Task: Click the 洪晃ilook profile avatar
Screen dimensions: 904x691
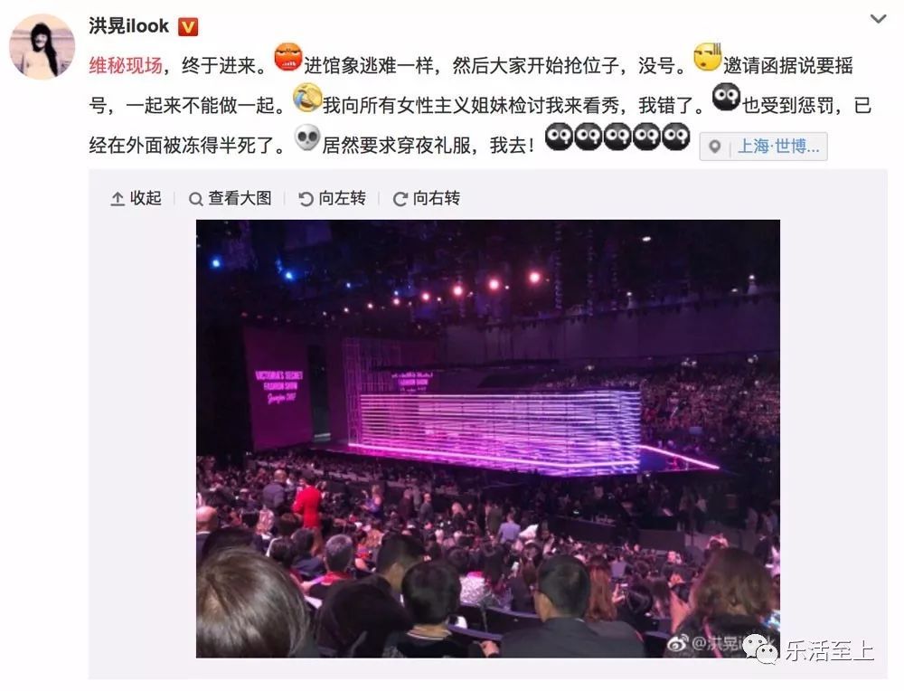Action: coord(42,46)
